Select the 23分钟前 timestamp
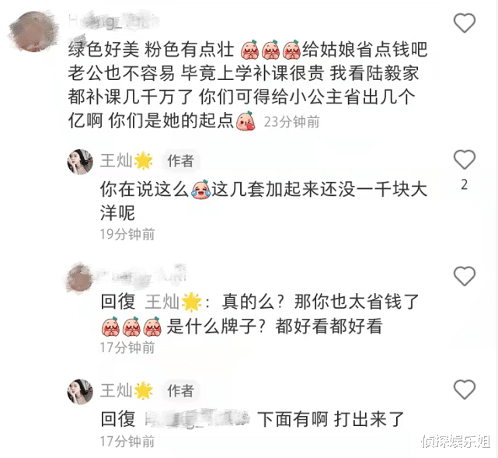498x458 pixels. 291,122
